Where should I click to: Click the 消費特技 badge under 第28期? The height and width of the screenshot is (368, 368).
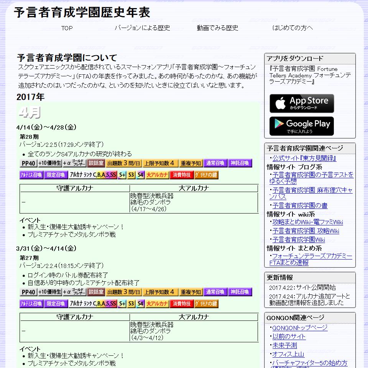[182, 175]
